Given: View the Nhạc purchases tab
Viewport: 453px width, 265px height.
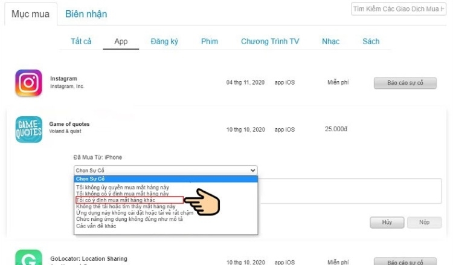Looking at the screenshot, I should 330,41.
